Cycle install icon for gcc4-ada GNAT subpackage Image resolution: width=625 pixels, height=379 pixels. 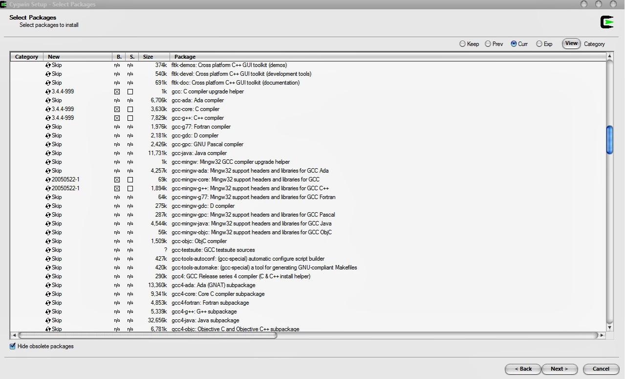48,285
